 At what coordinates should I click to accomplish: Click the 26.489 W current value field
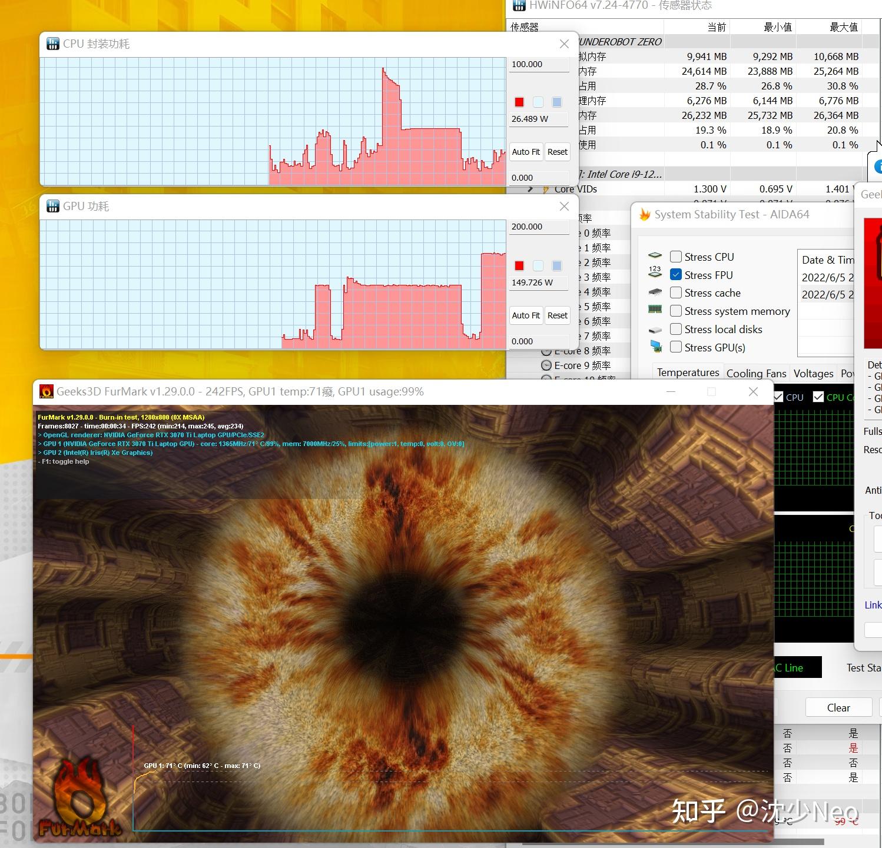click(539, 119)
